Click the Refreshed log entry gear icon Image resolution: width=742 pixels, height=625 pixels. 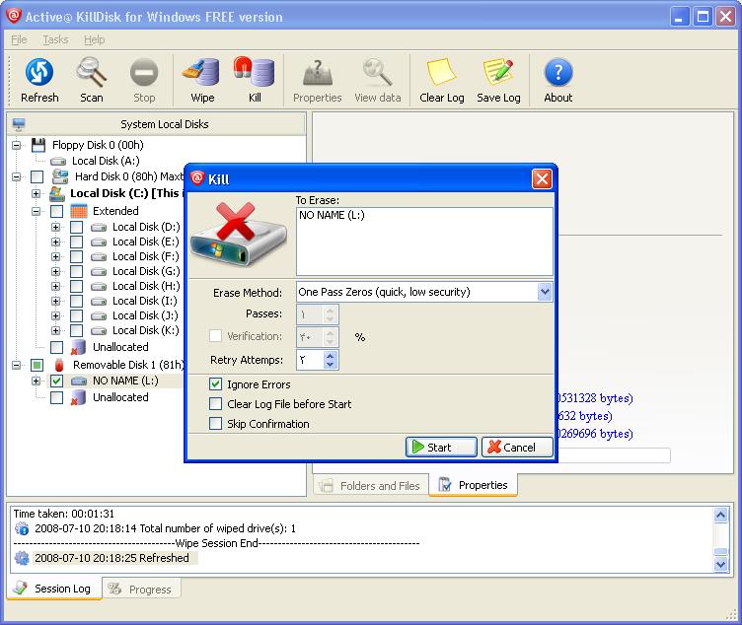click(22, 558)
